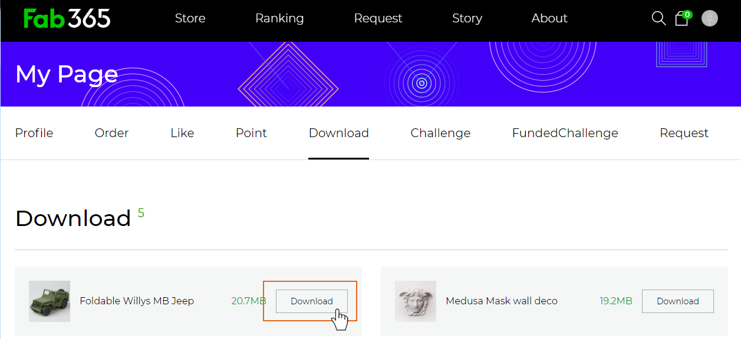The height and width of the screenshot is (339, 741).
Task: Select the Challenge tab
Action: 440,133
